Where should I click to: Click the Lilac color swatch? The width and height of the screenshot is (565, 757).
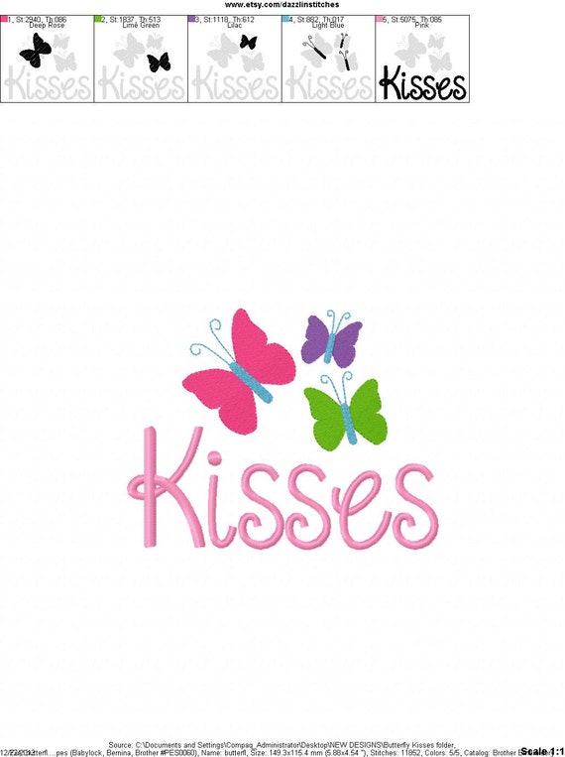coord(191,19)
